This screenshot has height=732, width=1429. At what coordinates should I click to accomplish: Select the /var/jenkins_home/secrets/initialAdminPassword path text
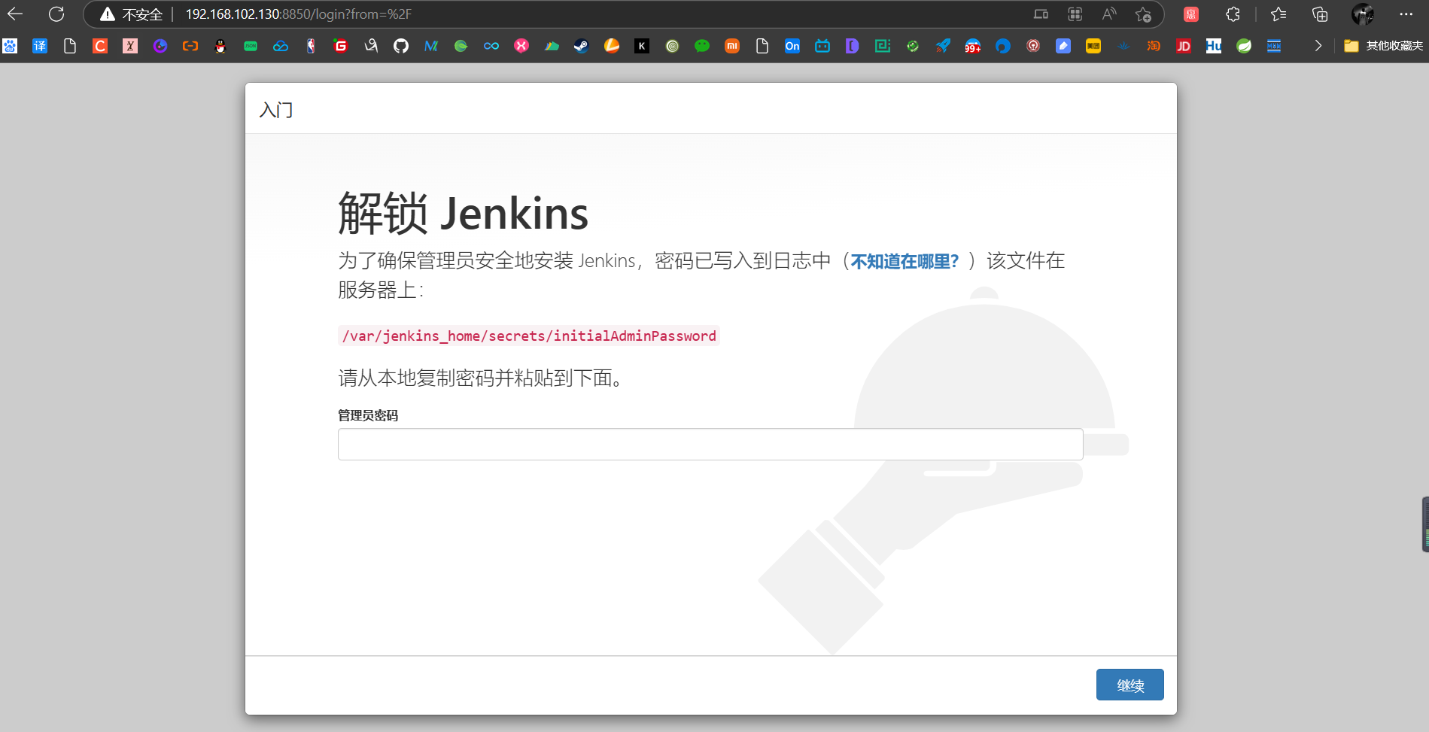coord(529,336)
